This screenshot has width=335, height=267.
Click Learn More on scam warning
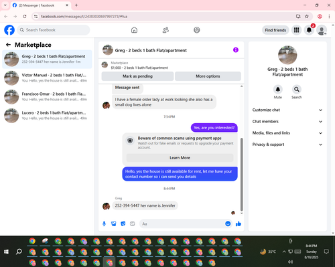[180, 158]
